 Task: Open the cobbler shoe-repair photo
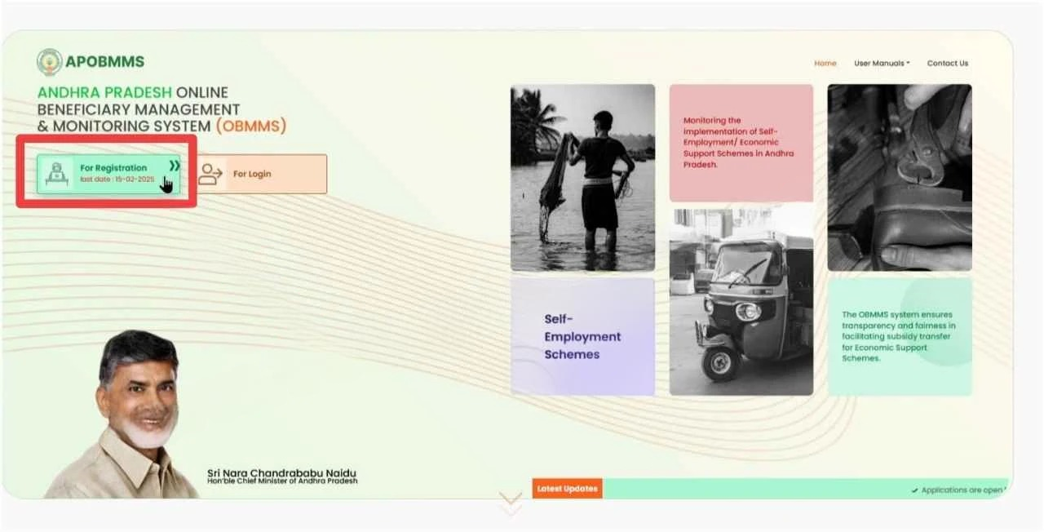(899, 177)
